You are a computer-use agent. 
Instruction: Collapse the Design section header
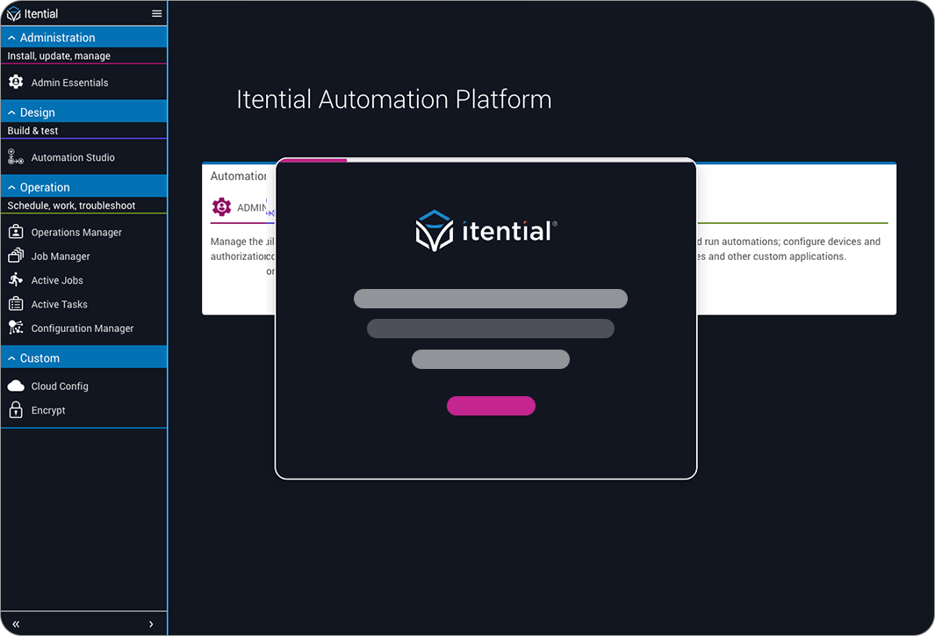[x=11, y=112]
